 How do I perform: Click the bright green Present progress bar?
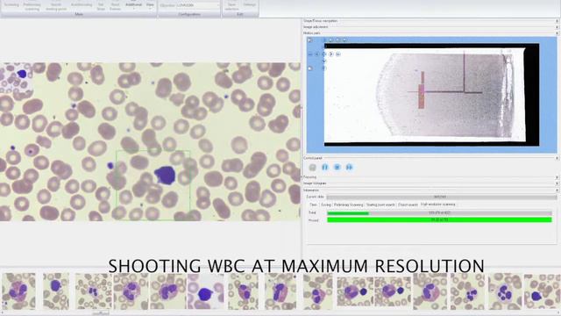439,219
